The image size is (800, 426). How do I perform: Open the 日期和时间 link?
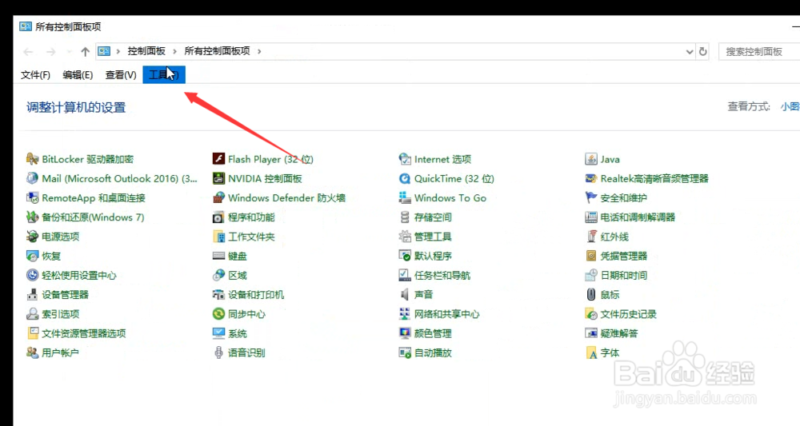623,275
